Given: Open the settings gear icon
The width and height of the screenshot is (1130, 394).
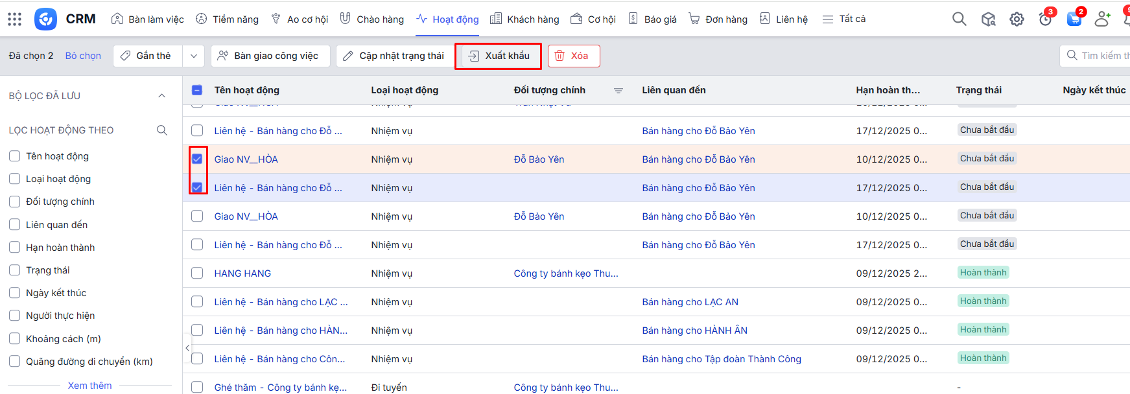Looking at the screenshot, I should [x=1017, y=19].
